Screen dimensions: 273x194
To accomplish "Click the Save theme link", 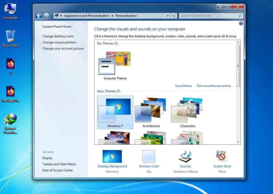I will 183,86.
